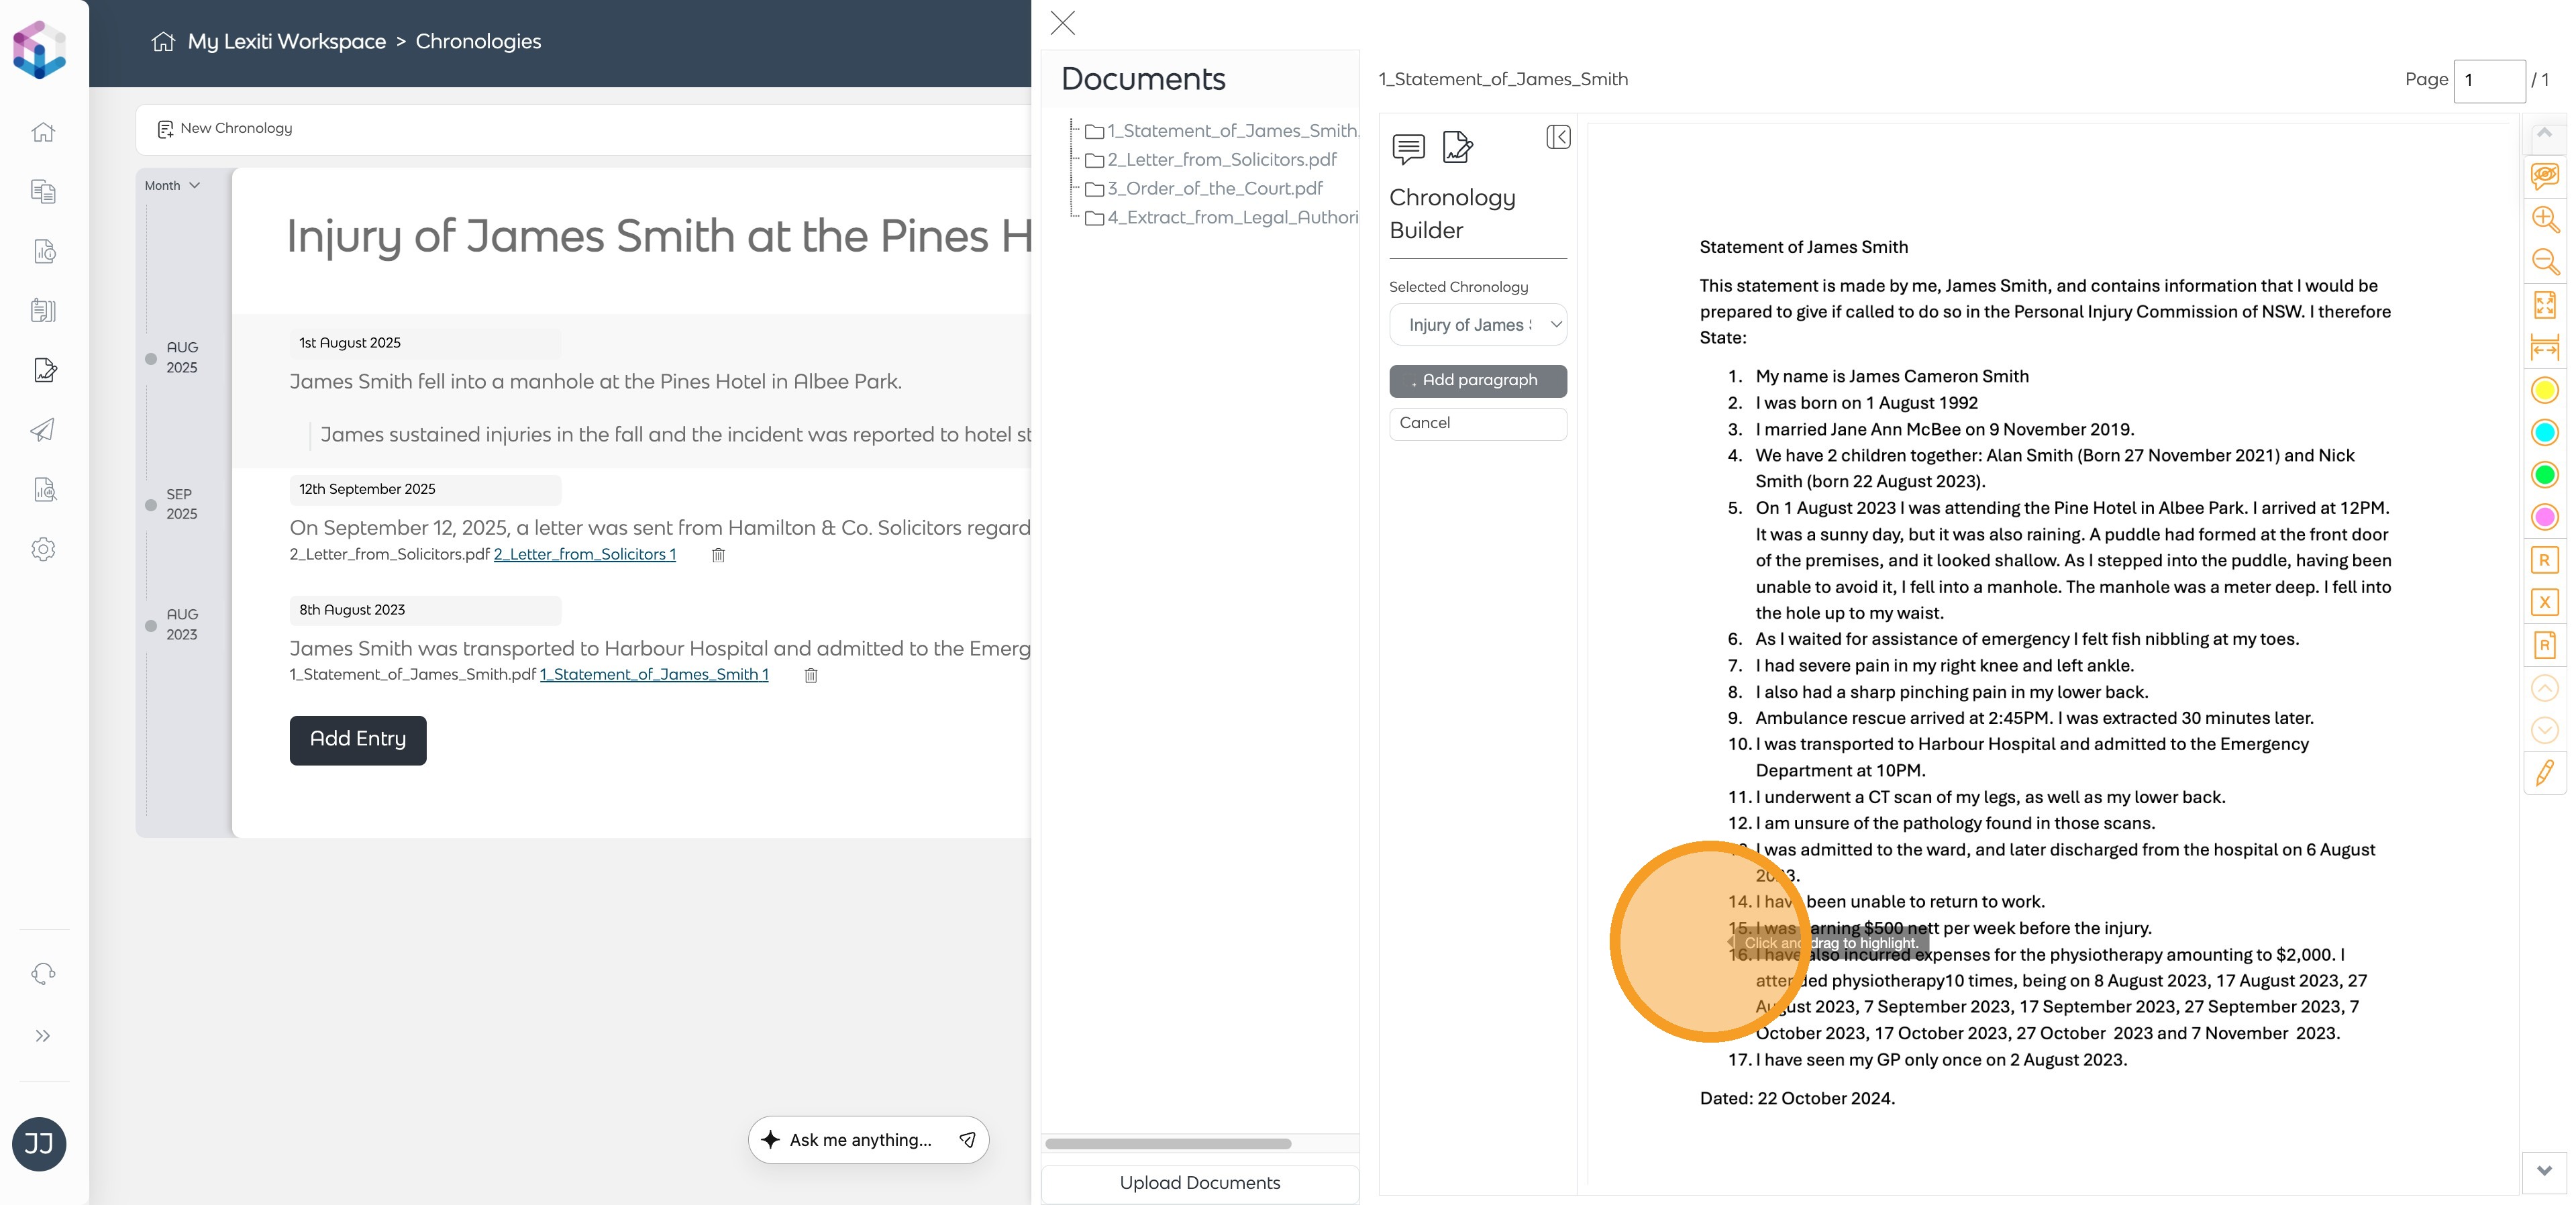
Task: Select 3_Order_of_the_Court.pdf in document tree
Action: (x=1214, y=189)
